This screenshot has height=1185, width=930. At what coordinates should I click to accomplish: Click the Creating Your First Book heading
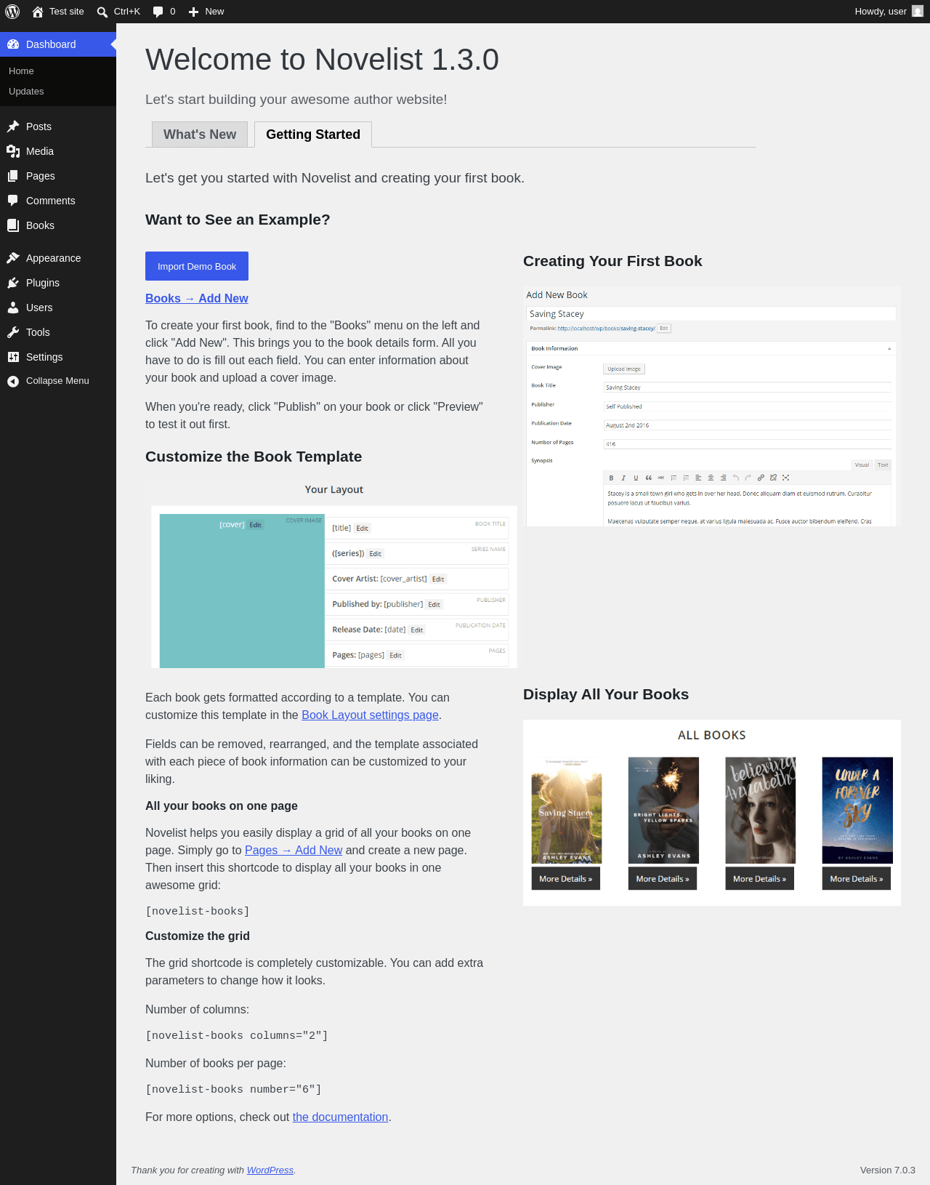click(612, 261)
